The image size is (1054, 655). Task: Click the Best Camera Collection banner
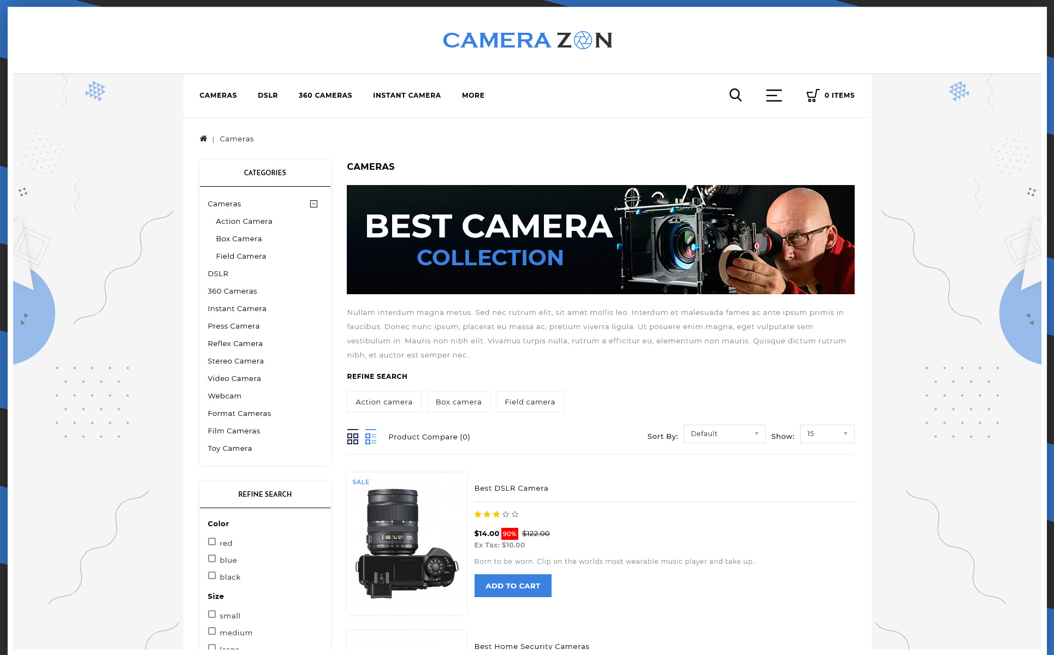click(601, 240)
